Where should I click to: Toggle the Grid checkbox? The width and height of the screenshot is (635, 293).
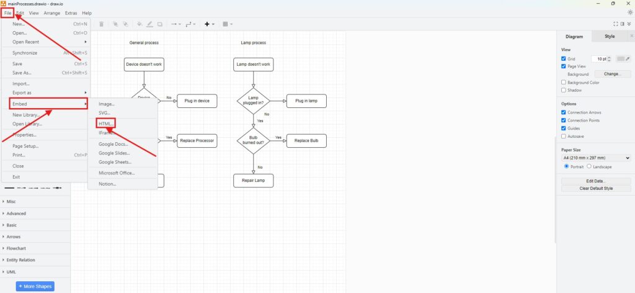563,59
